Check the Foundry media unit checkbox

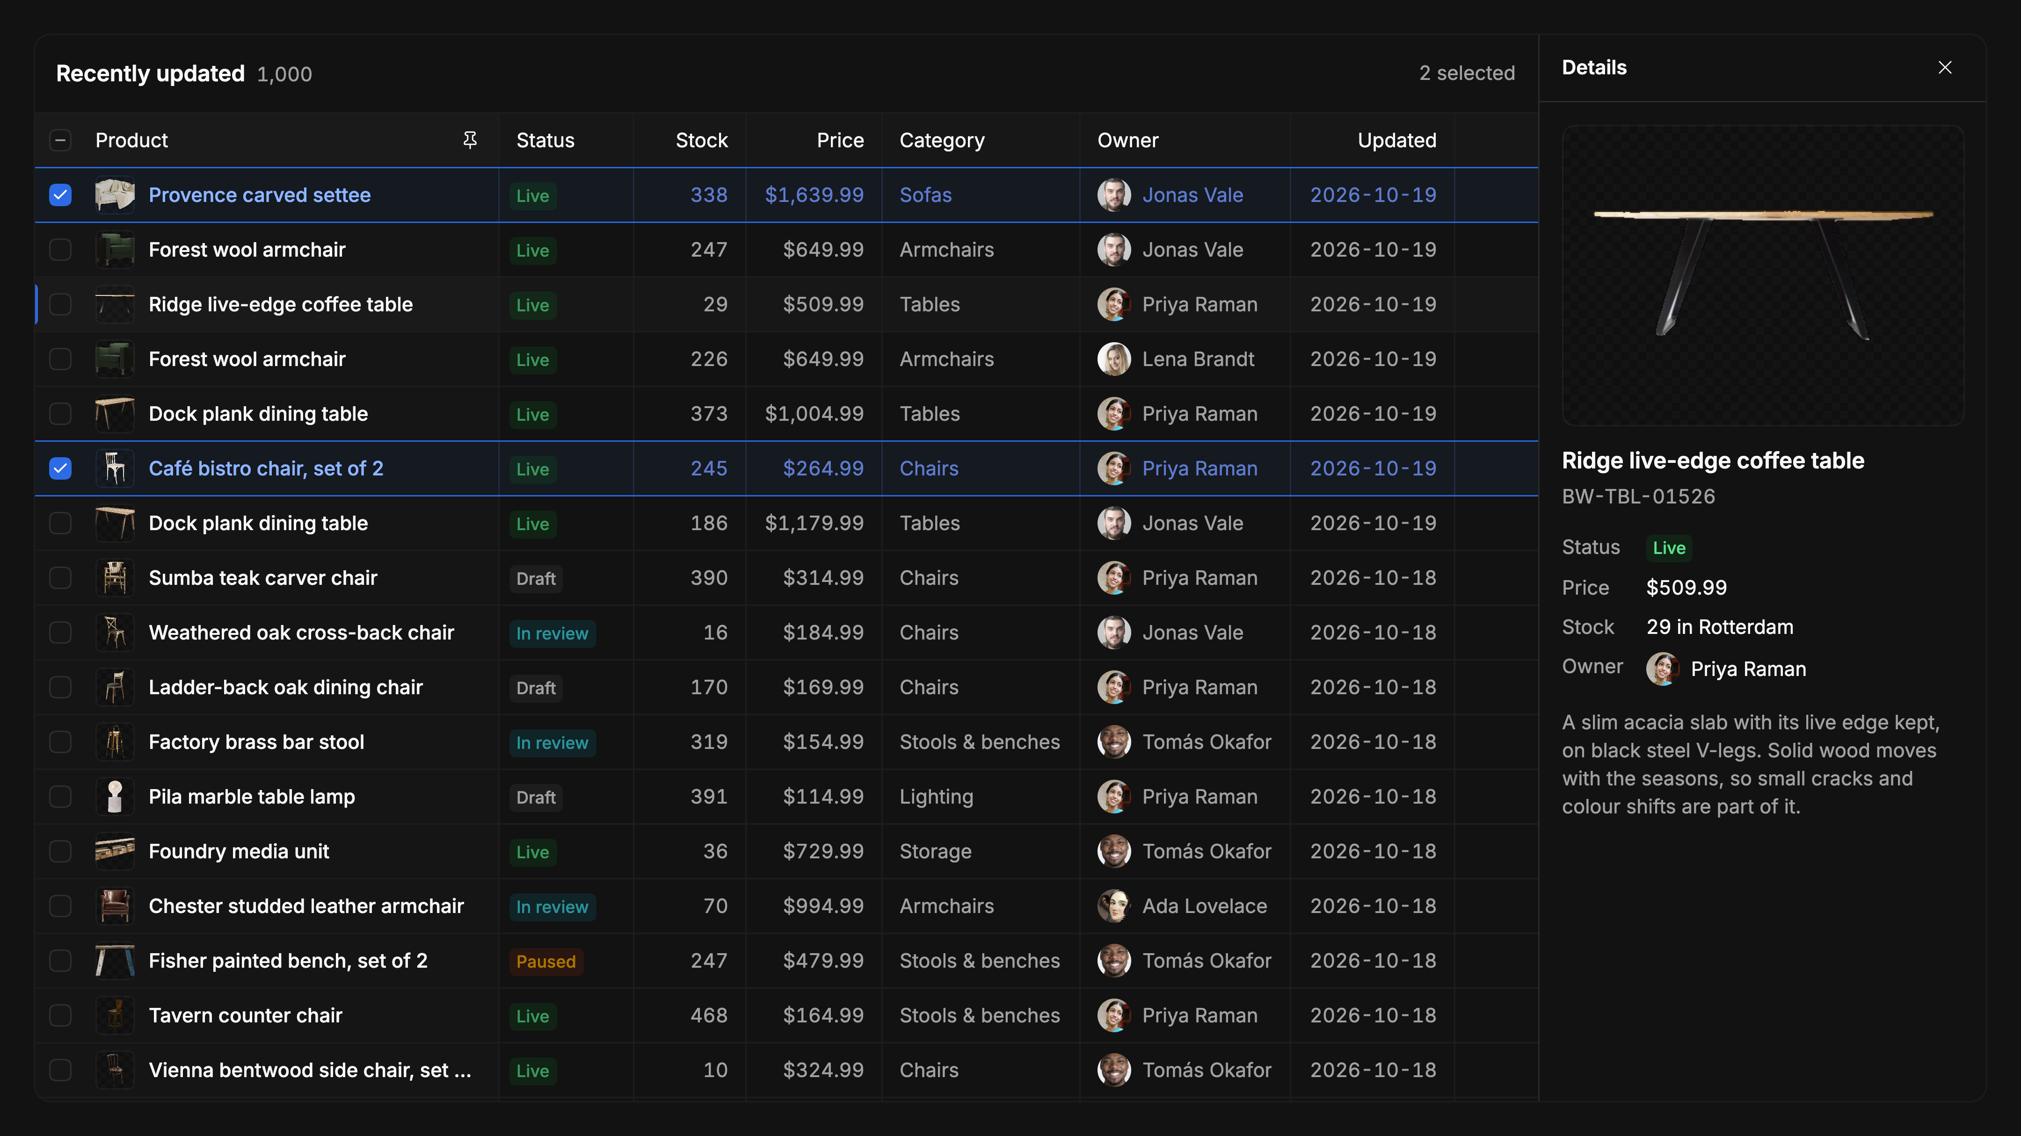click(60, 851)
